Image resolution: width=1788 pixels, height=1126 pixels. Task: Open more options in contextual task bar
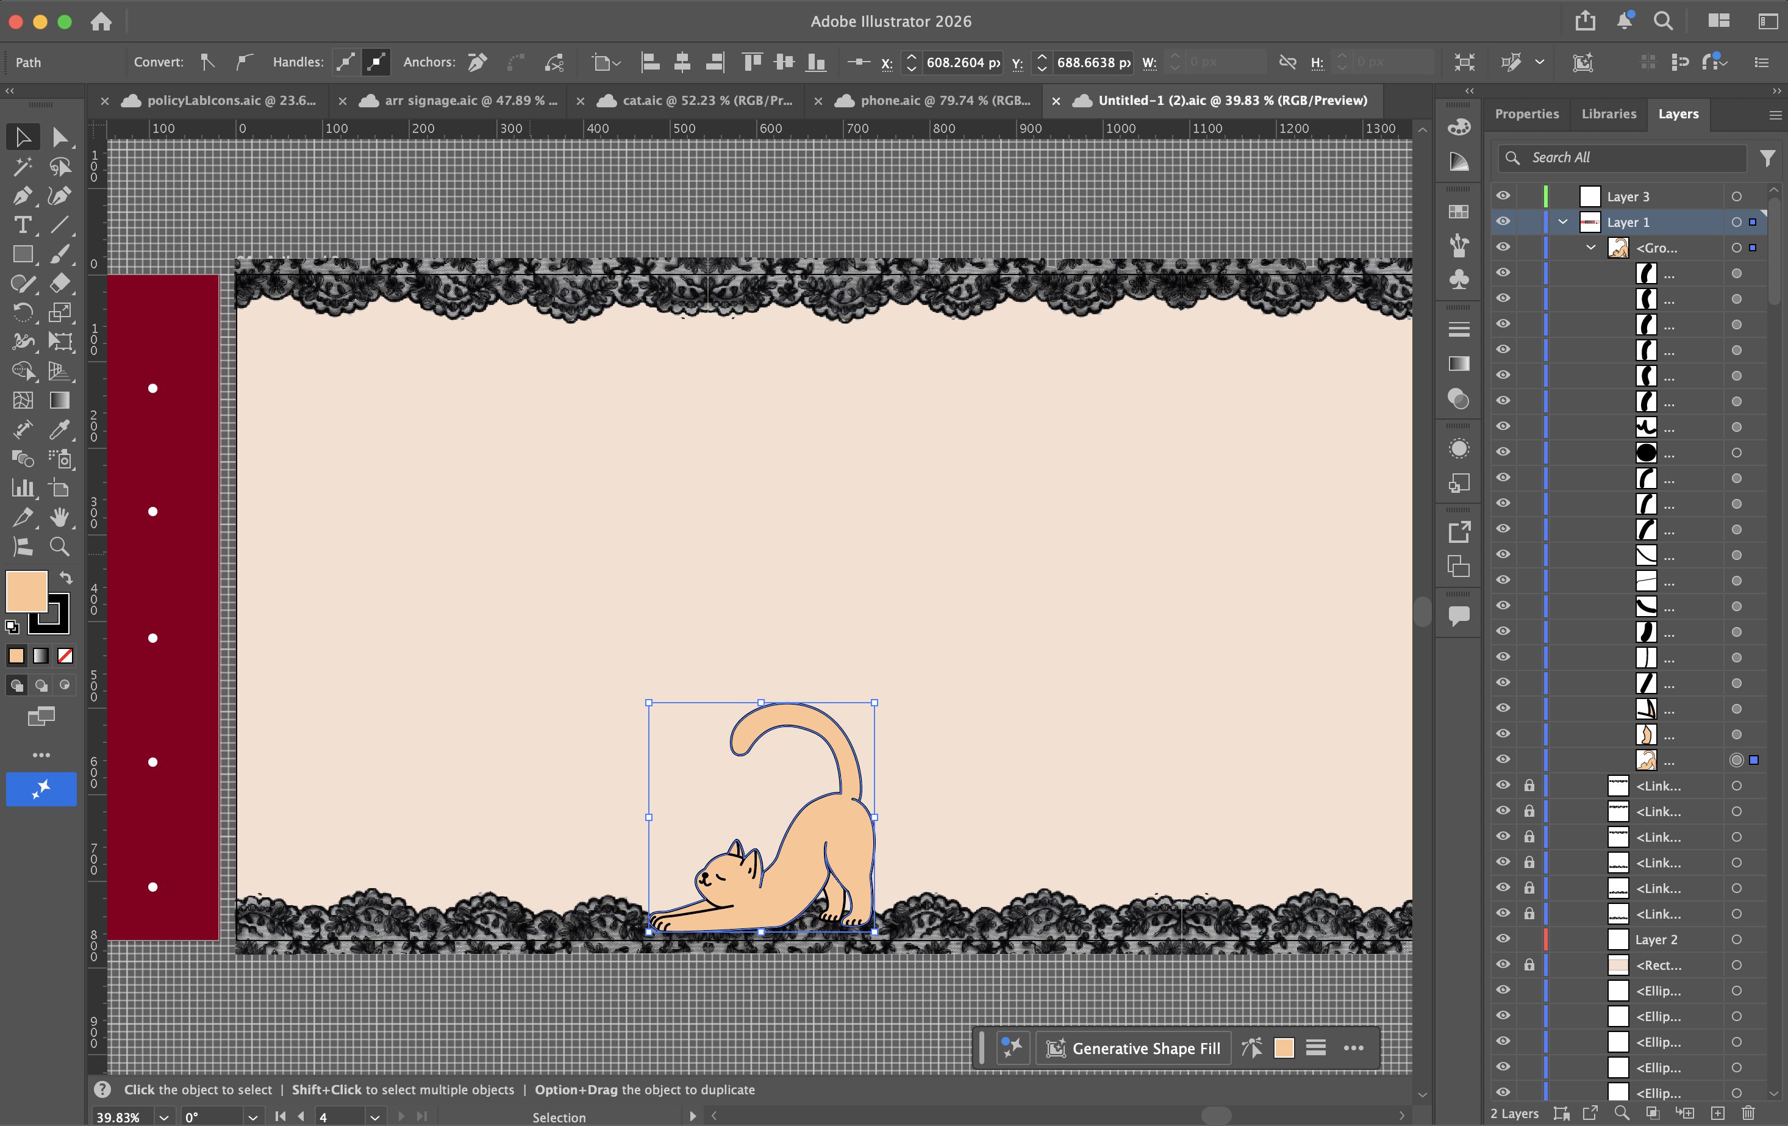pyautogui.click(x=1353, y=1048)
